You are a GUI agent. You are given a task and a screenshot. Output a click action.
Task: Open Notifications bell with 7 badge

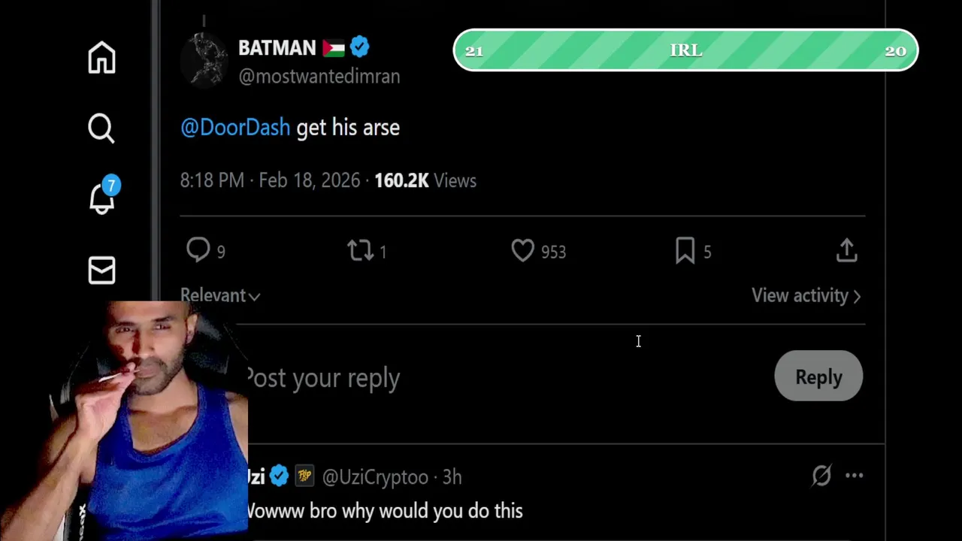pyautogui.click(x=102, y=198)
